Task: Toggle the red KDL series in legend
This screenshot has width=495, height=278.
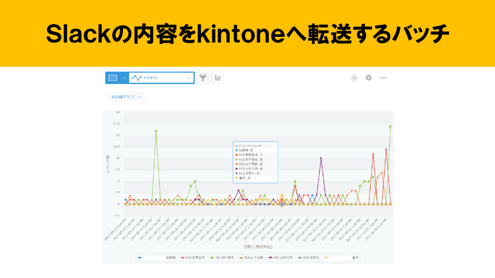Action: pyautogui.click(x=192, y=258)
